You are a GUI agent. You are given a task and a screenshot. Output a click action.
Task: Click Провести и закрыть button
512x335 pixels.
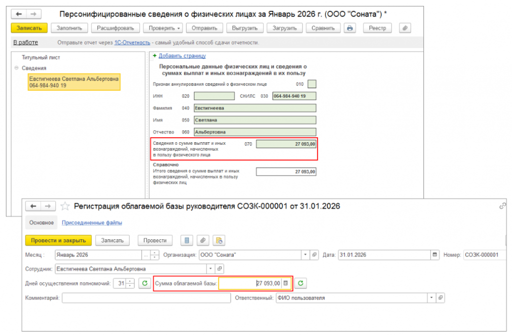pos(58,240)
